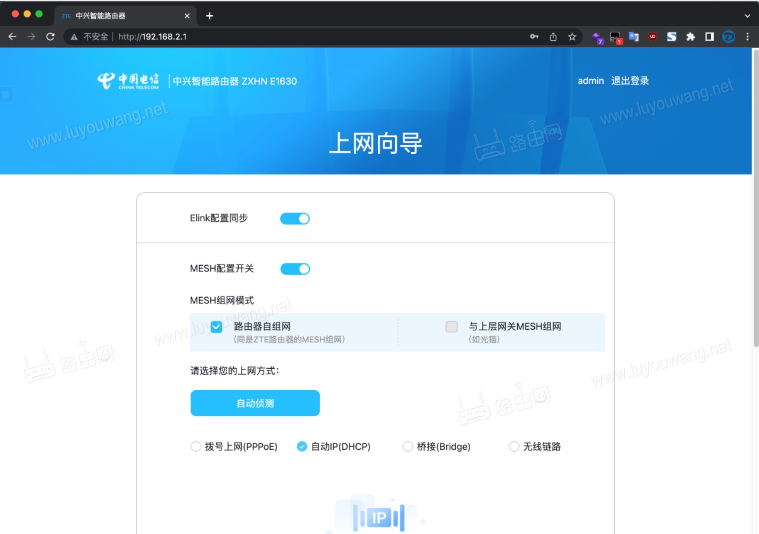Disable the Elink配置同步 toggle
The image size is (759, 534).
295,218
